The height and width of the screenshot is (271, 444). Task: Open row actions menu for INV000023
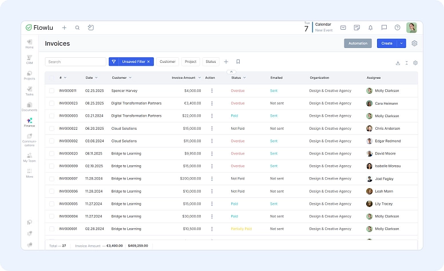coord(212,103)
